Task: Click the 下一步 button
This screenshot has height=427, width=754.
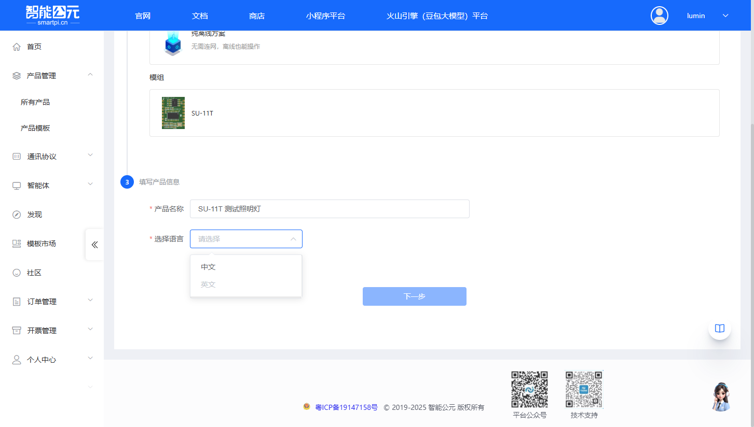Action: 414,296
